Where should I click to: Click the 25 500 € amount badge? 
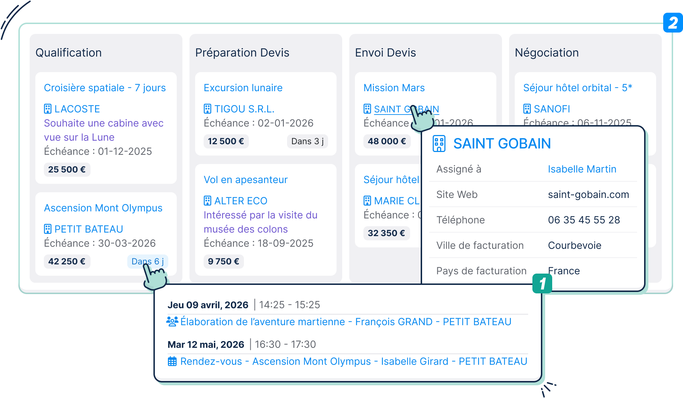click(x=67, y=170)
